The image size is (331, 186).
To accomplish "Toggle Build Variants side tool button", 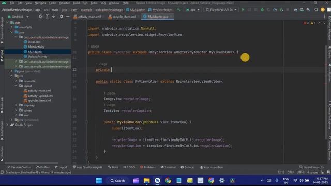I will 2,130.
